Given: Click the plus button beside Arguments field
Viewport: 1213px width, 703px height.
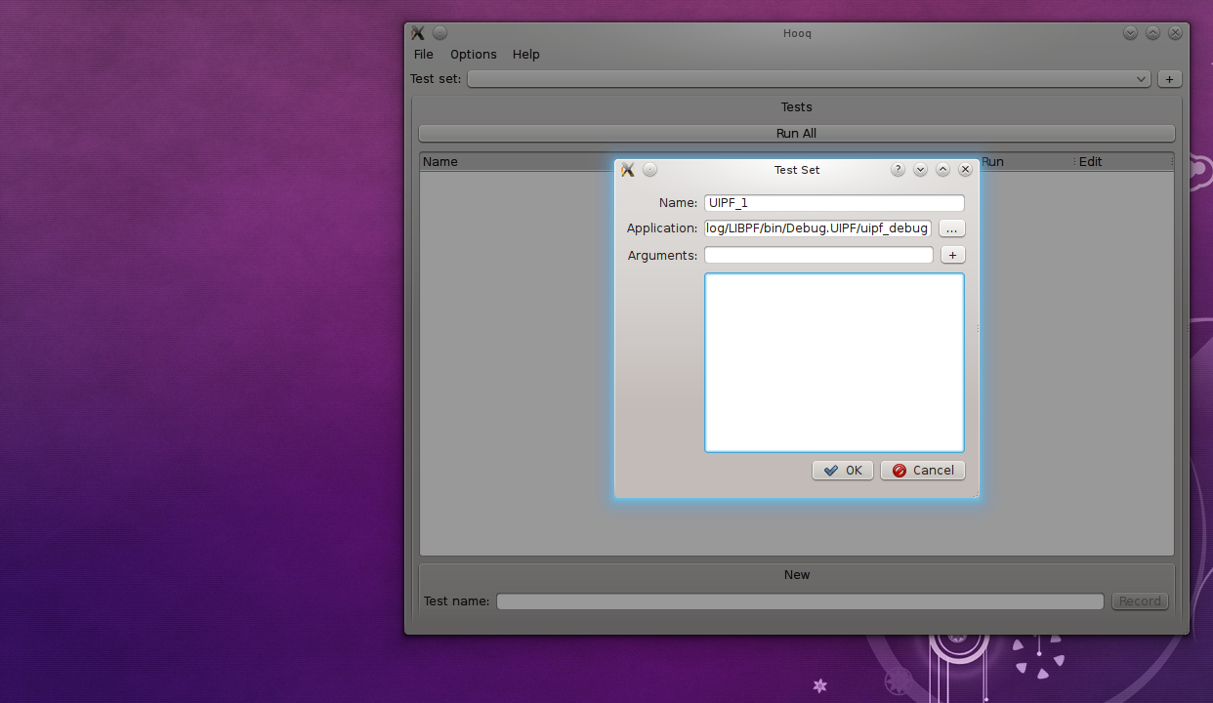Looking at the screenshot, I should (952, 255).
